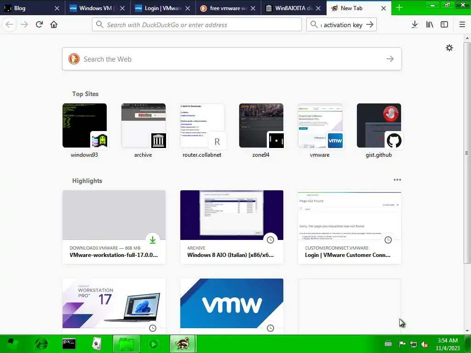Click the DuckDuckGo logo in search
471x353 pixels.
pos(74,59)
